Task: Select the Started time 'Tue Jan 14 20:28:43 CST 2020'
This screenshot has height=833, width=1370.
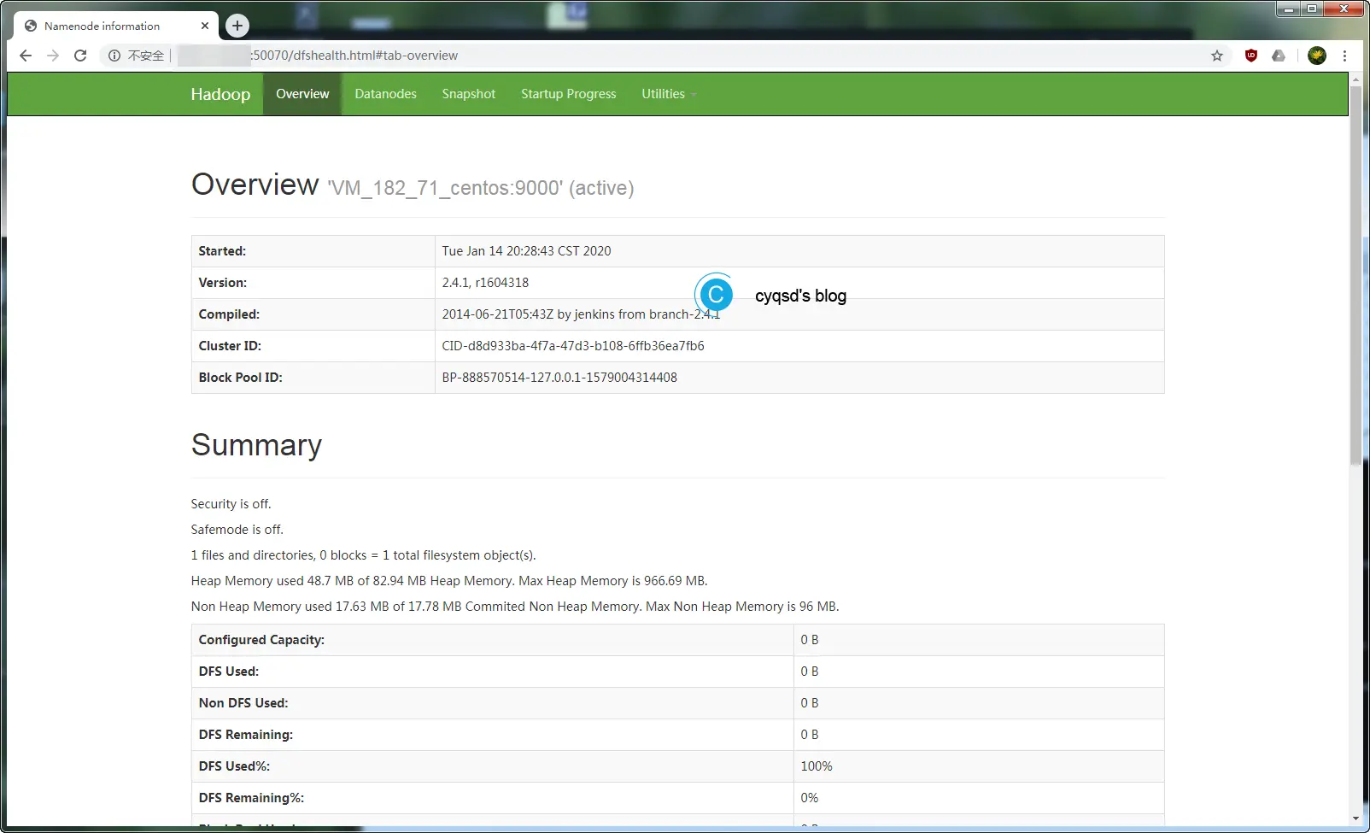Action: (526, 251)
